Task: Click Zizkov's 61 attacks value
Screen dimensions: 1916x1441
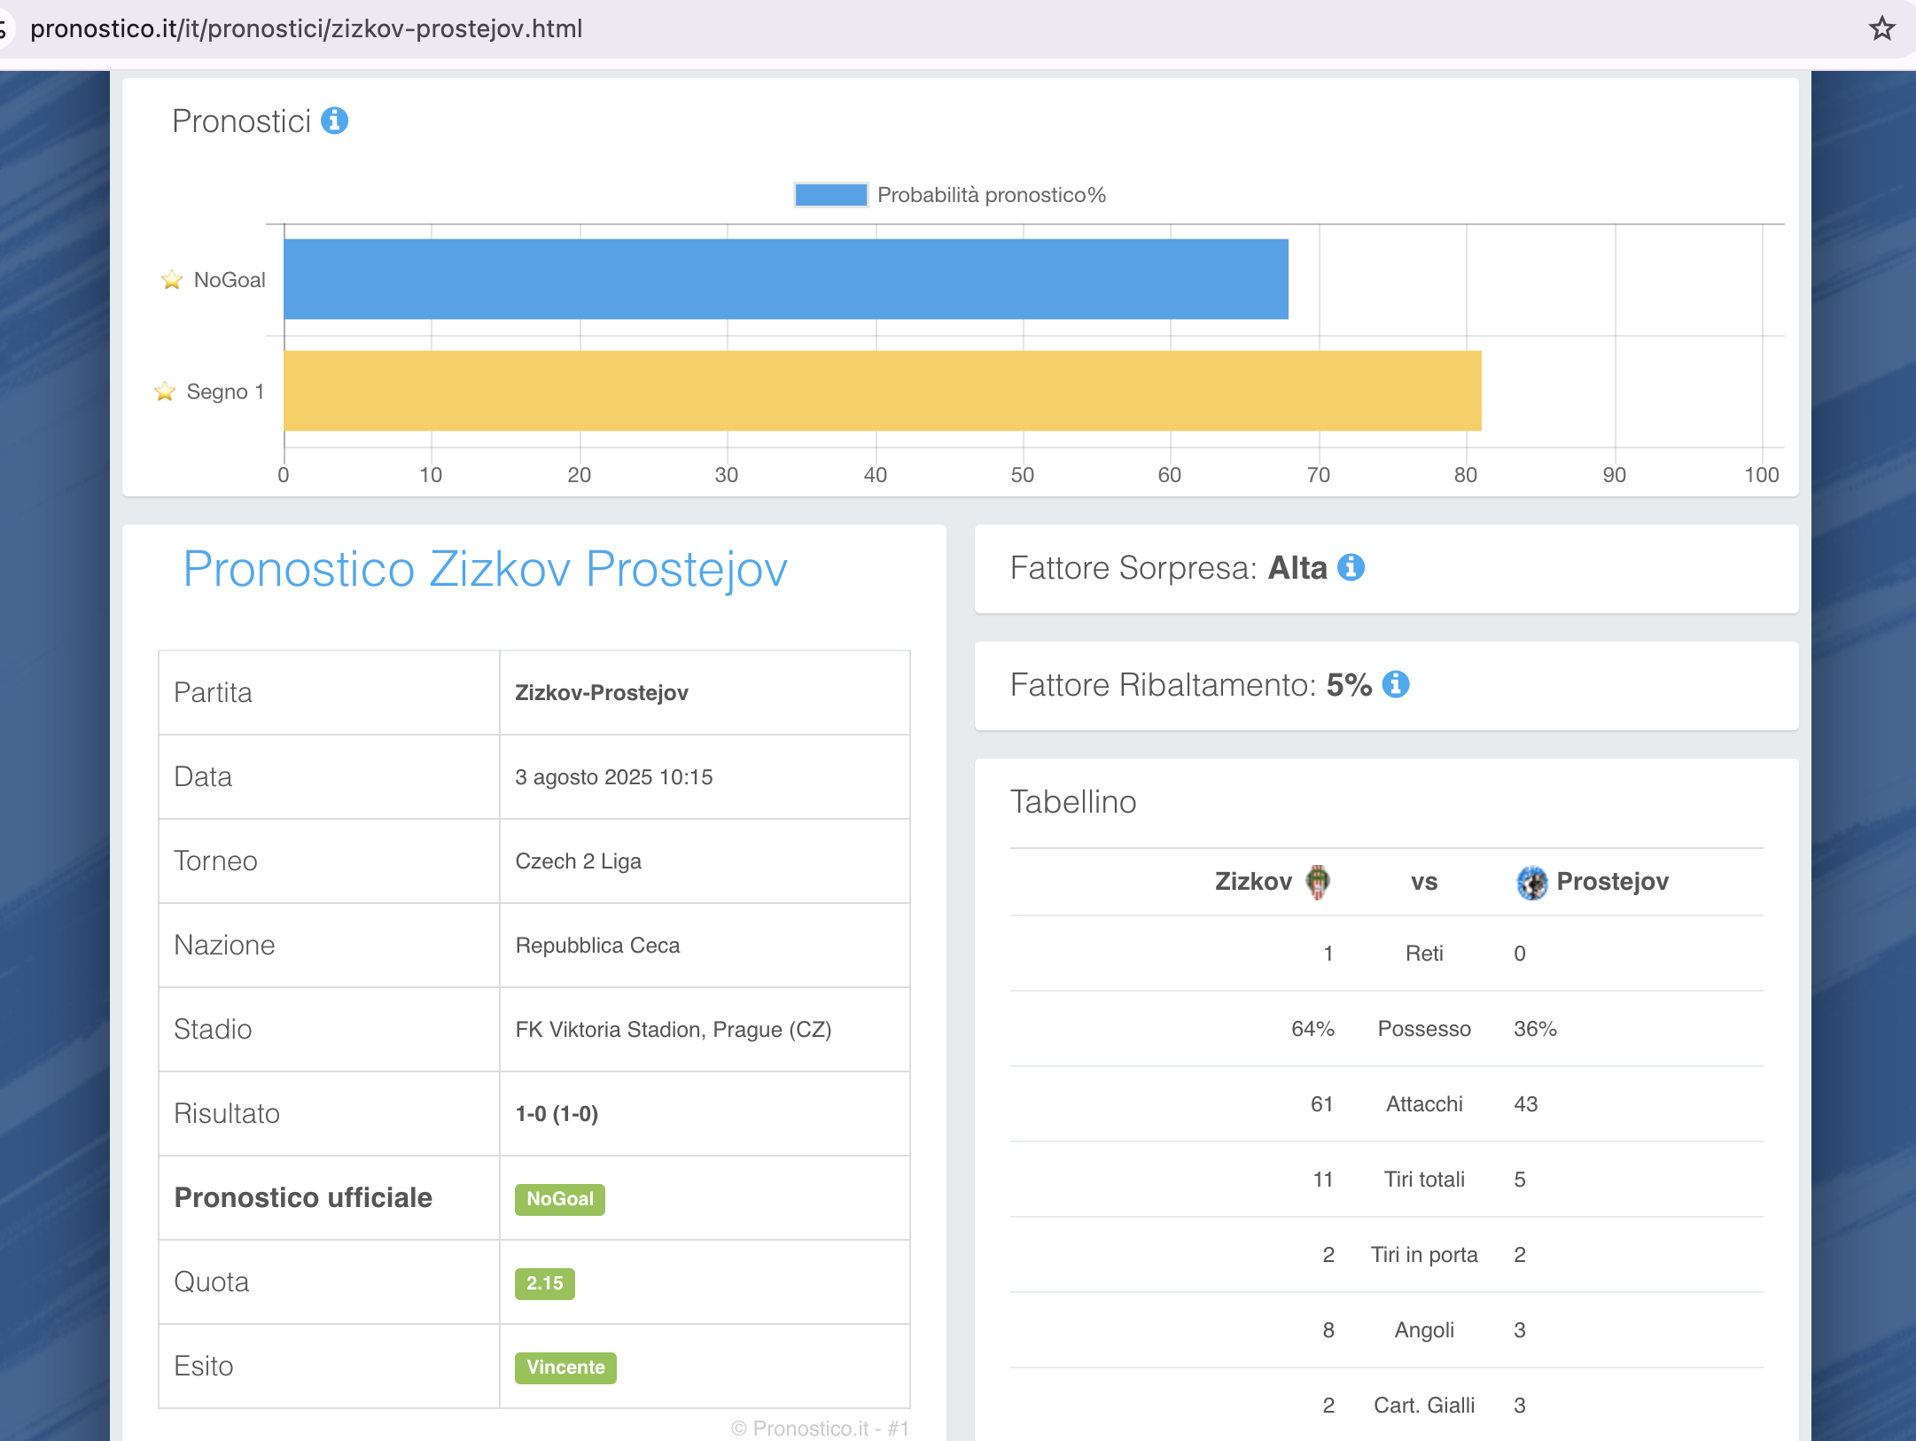Action: pos(1321,1104)
